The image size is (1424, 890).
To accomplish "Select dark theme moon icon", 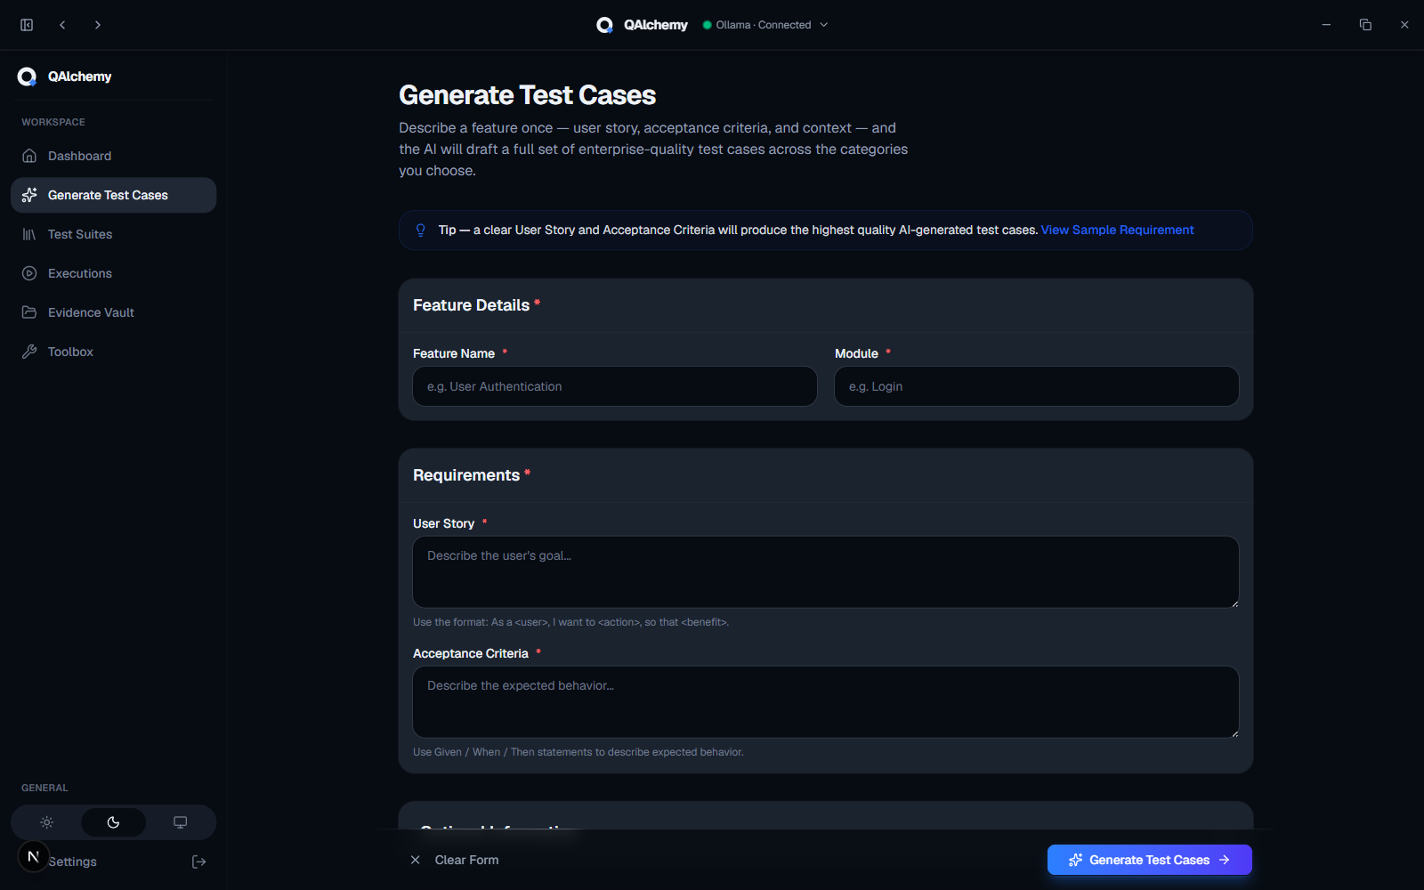I will (113, 822).
